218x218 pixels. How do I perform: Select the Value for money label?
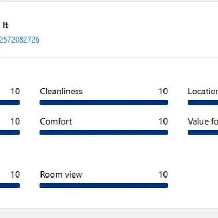pyautogui.click(x=203, y=121)
